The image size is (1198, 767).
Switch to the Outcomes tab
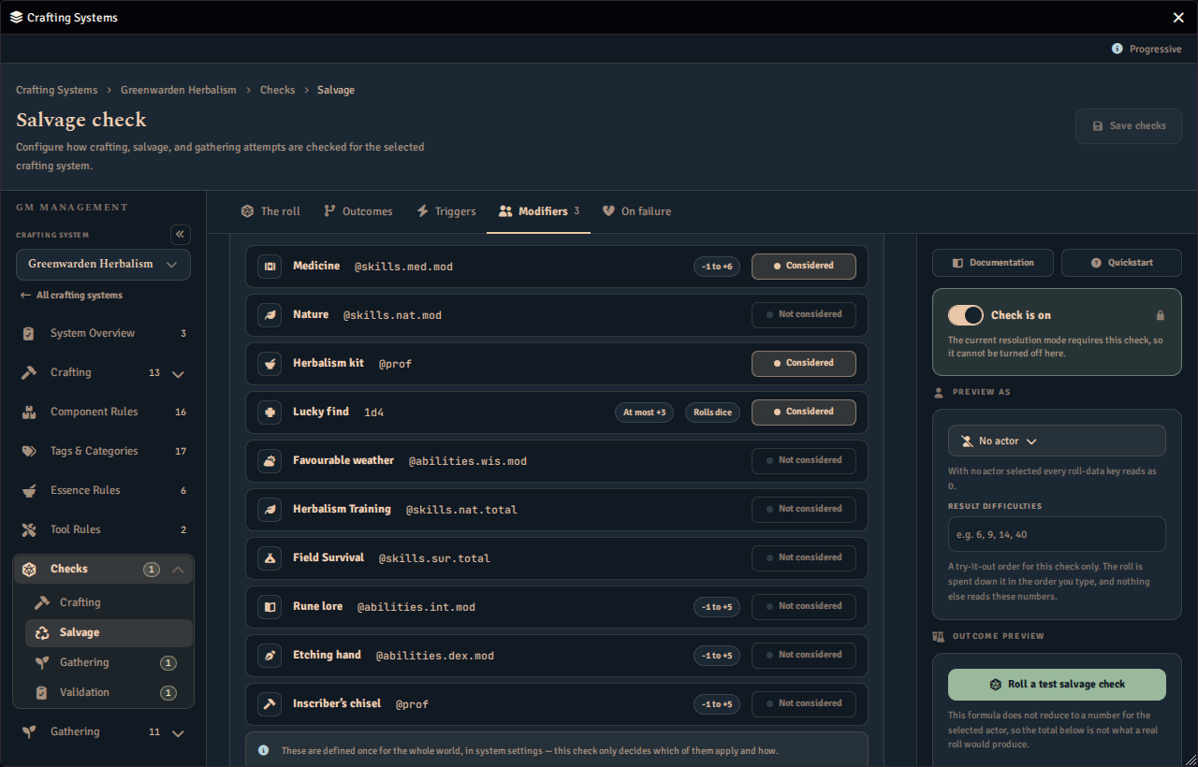coord(358,211)
